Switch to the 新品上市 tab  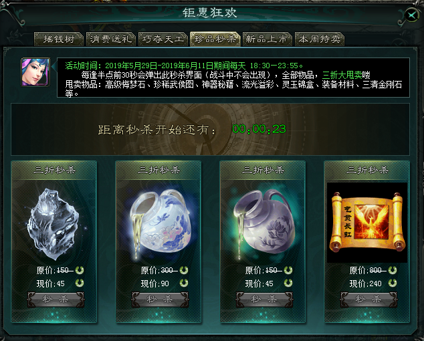coord(268,39)
